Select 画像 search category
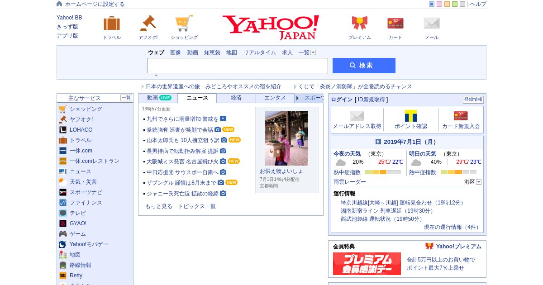543x285 pixels. pos(176,52)
